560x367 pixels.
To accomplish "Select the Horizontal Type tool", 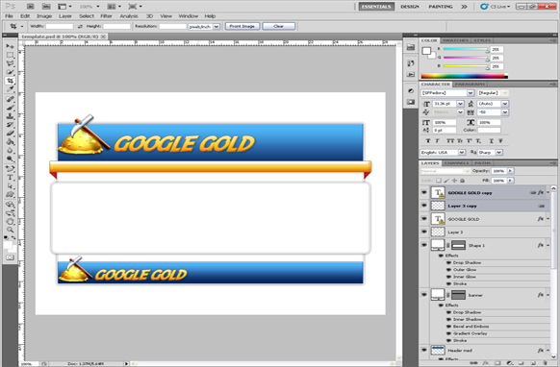I will point(10,178).
